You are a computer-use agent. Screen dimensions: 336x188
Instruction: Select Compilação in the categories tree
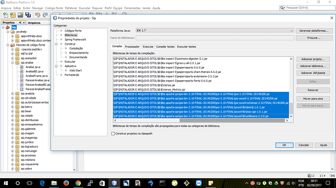point(76,49)
